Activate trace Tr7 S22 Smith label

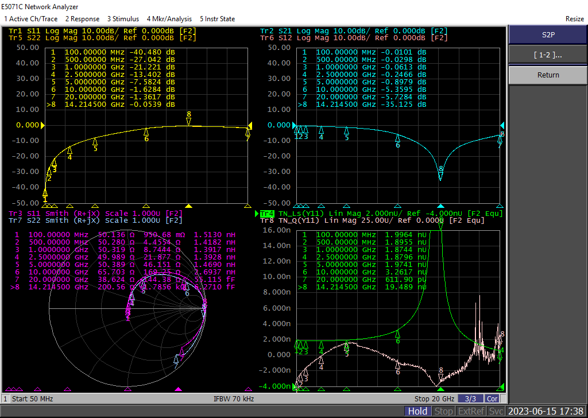96,220
